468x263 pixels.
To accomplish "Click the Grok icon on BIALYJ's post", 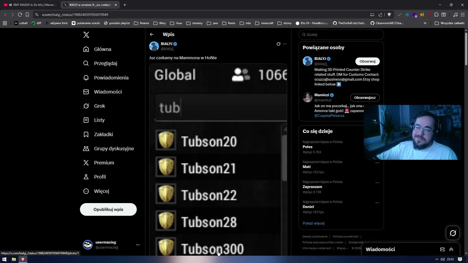I will pos(278,44).
